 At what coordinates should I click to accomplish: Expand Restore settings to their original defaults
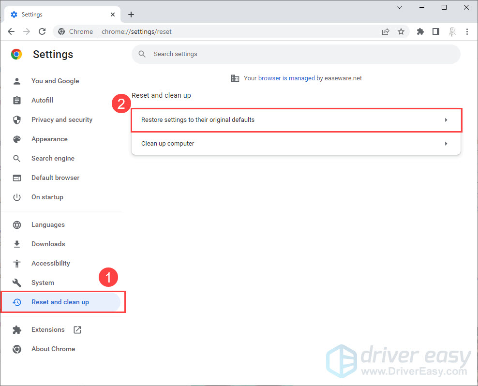pos(296,120)
